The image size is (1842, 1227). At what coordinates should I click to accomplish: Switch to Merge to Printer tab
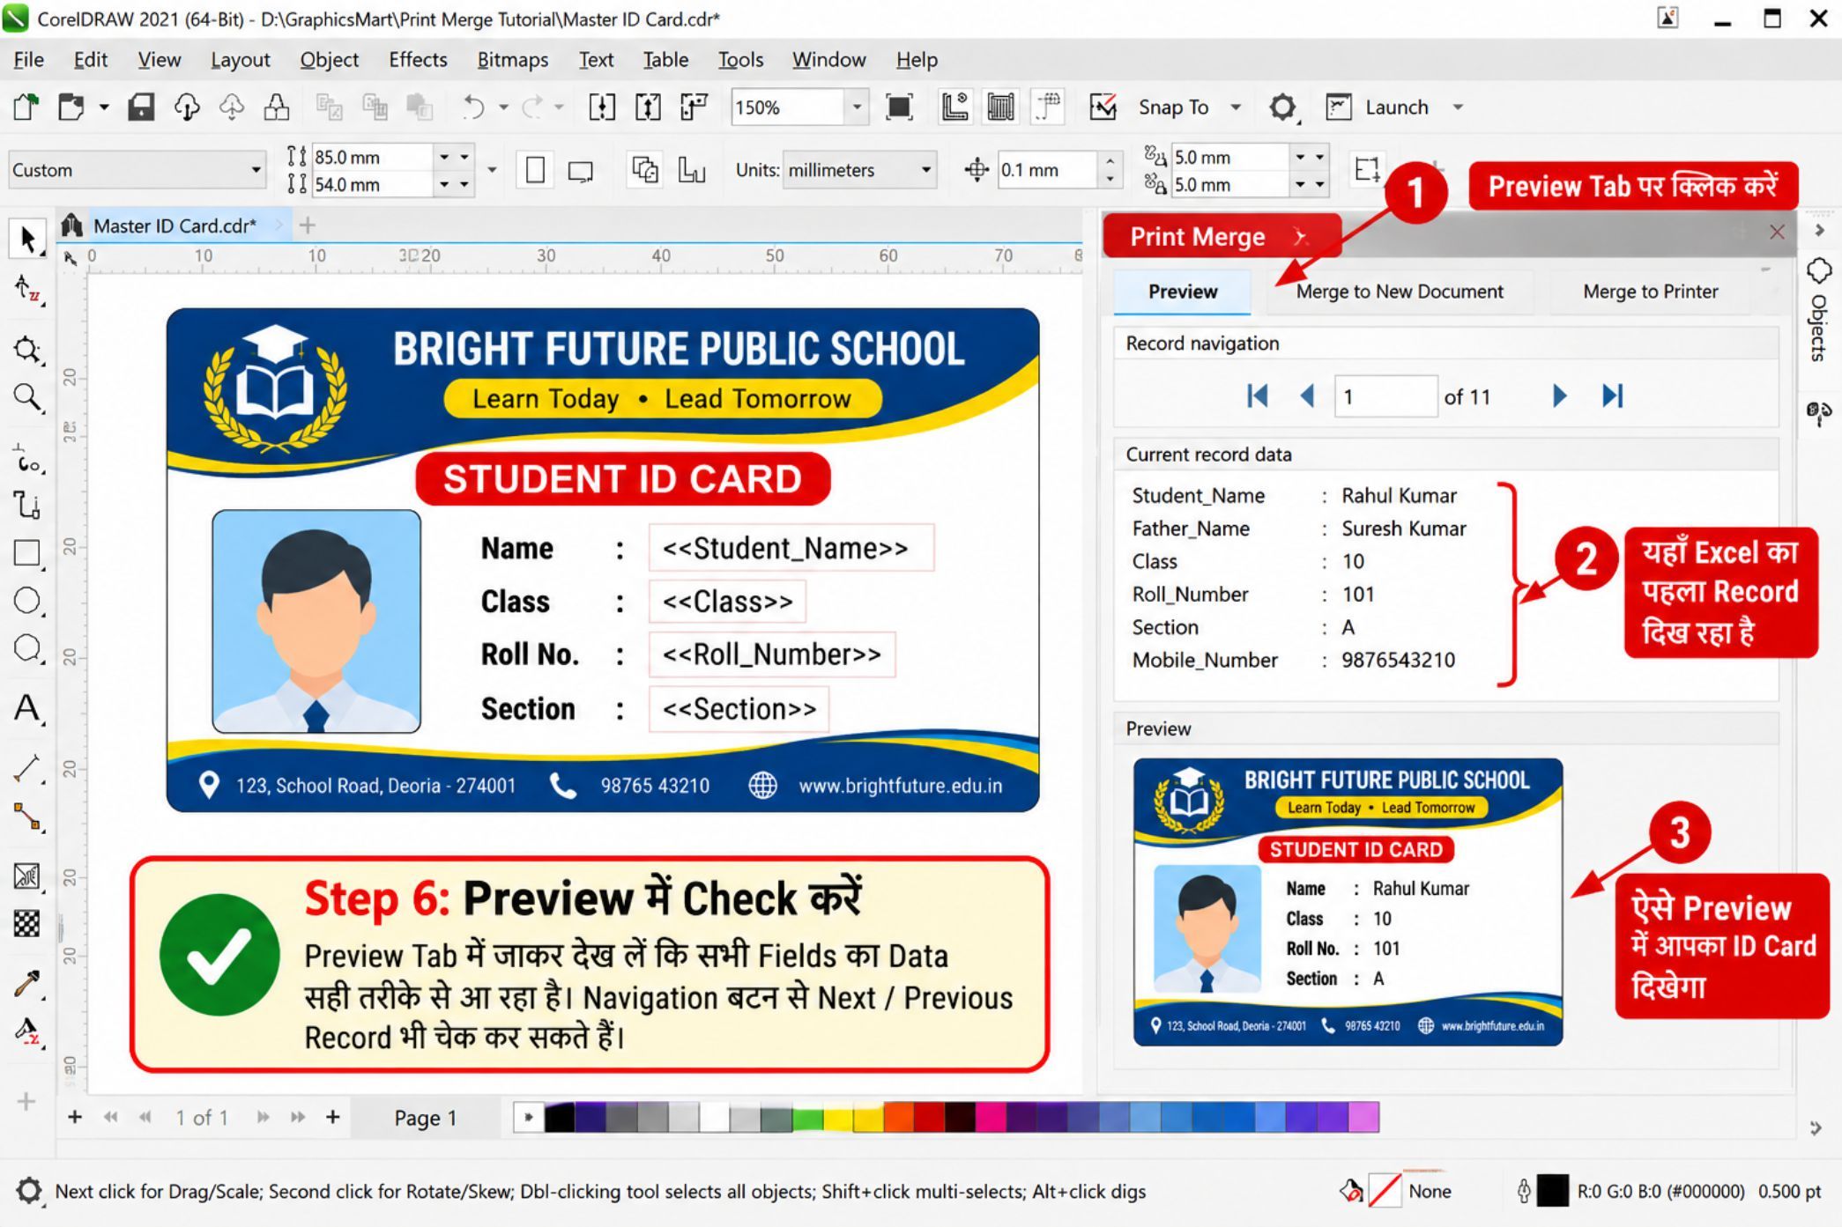coord(1650,292)
